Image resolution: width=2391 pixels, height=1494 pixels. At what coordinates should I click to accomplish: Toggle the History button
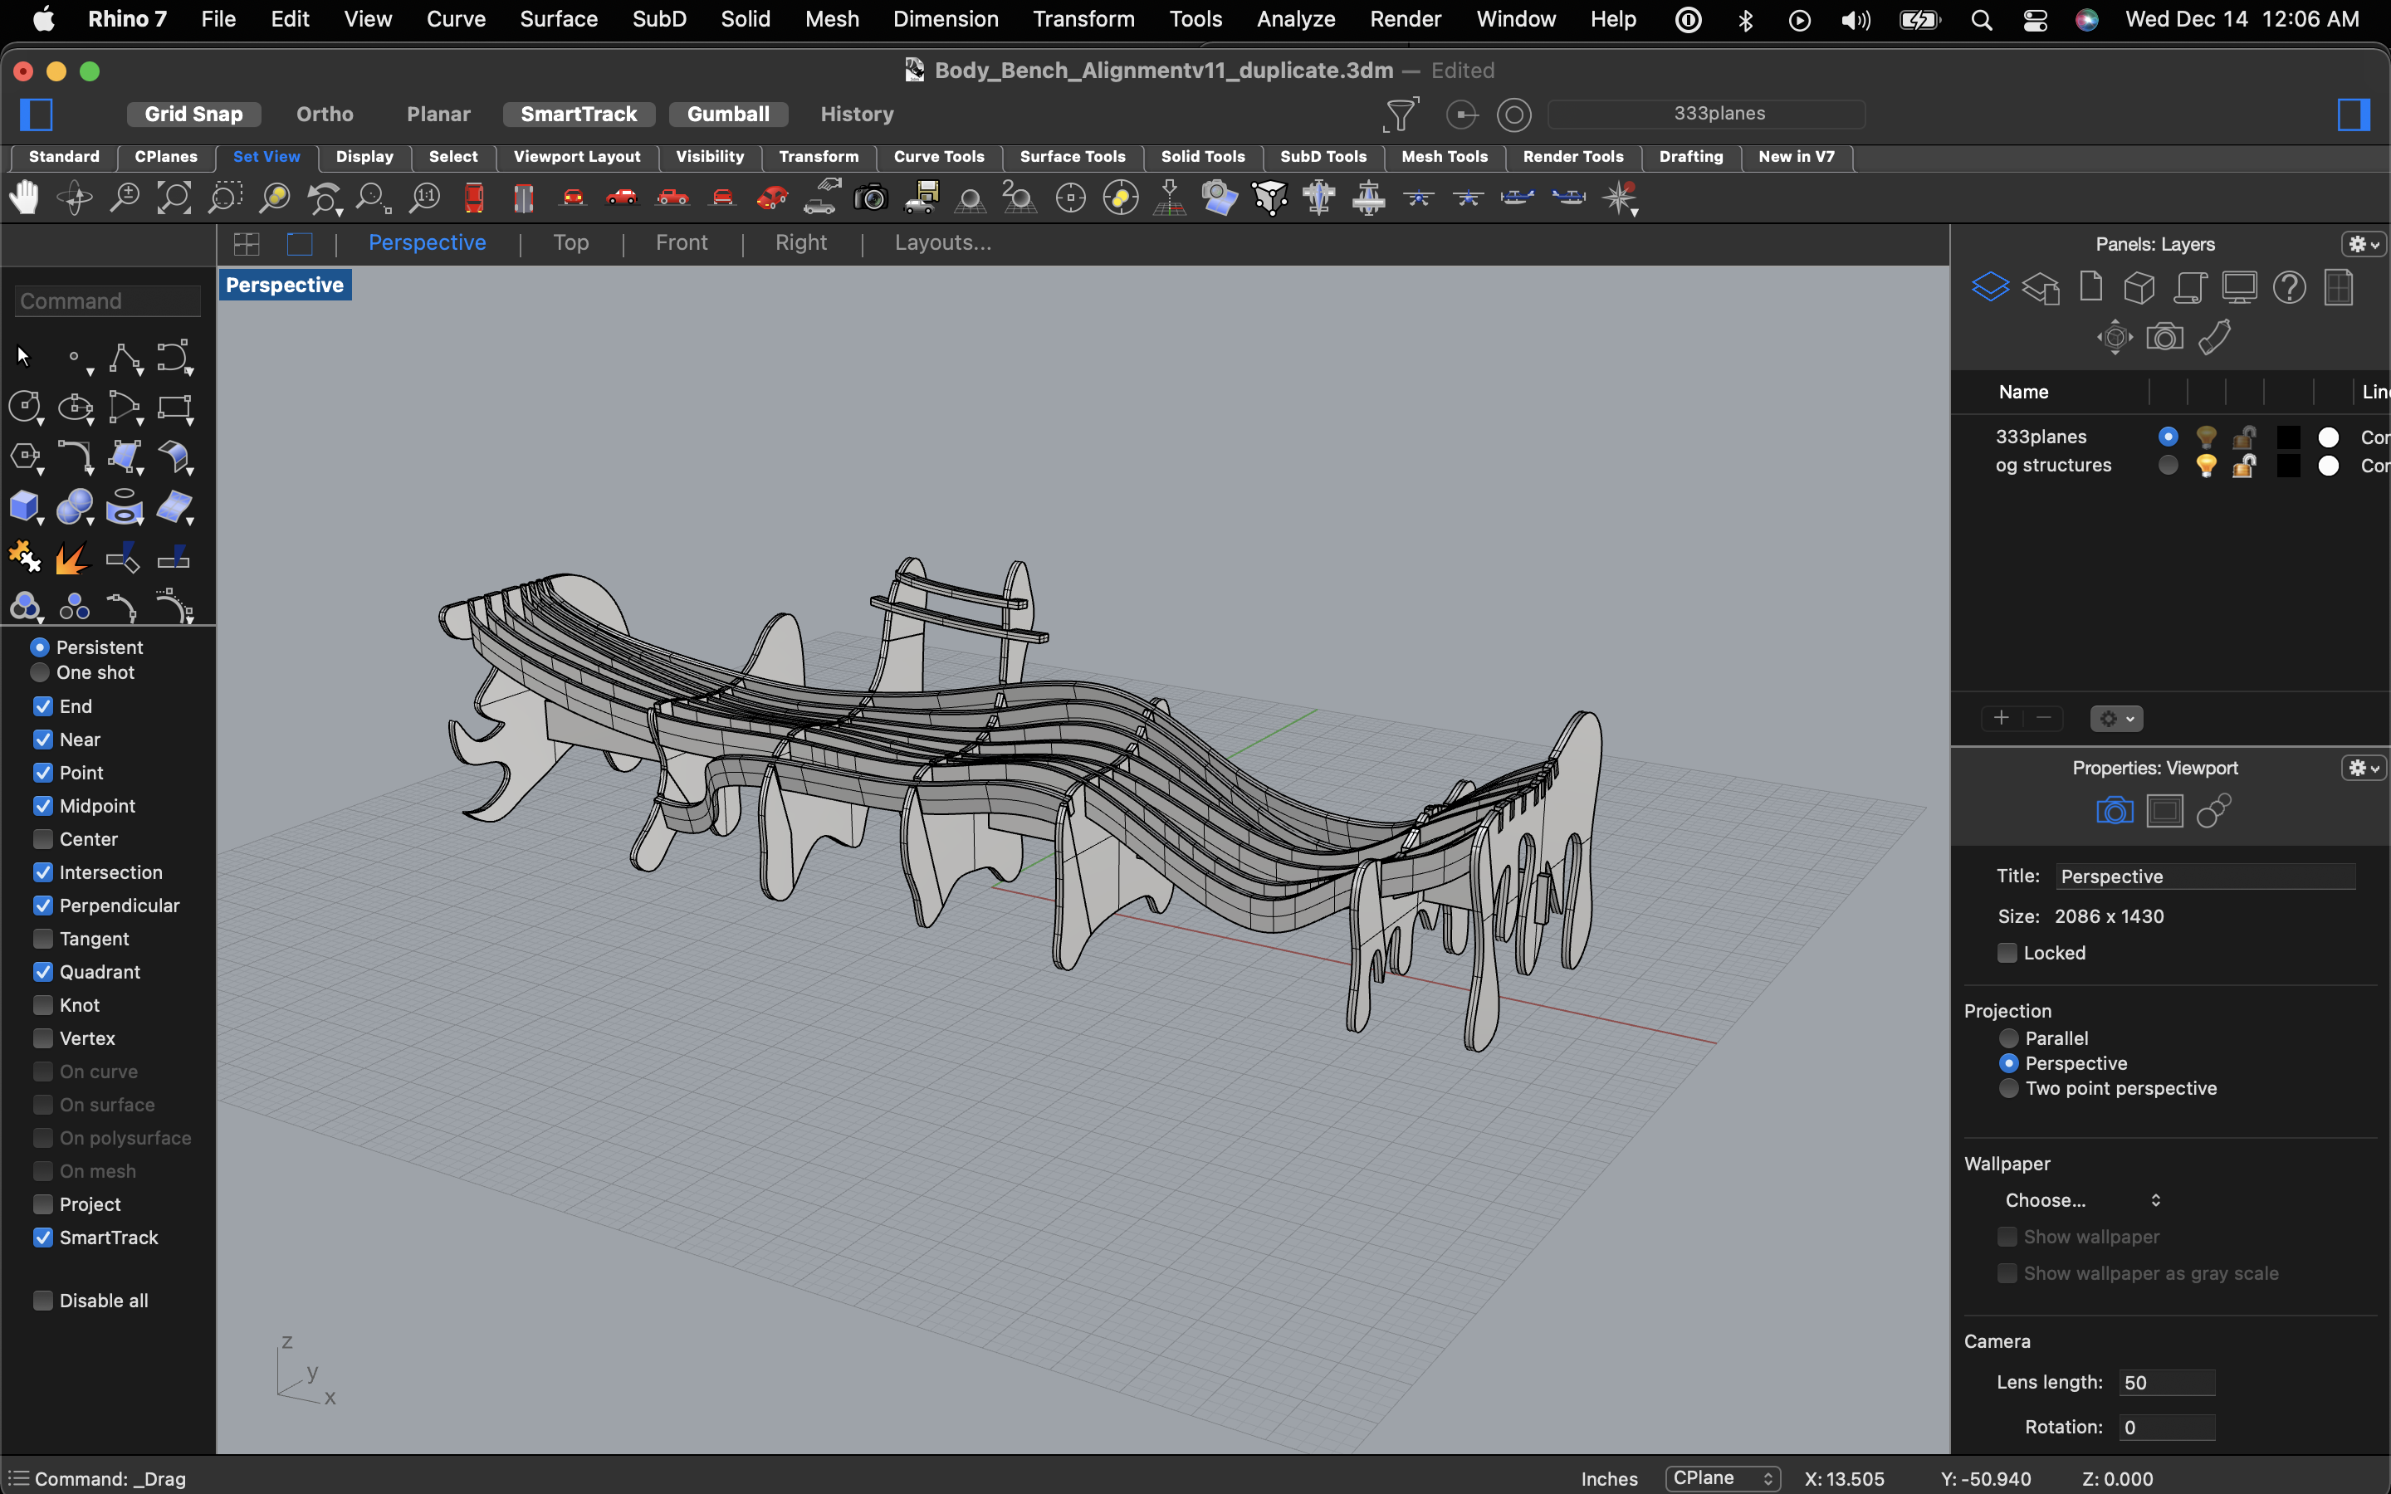point(857,115)
